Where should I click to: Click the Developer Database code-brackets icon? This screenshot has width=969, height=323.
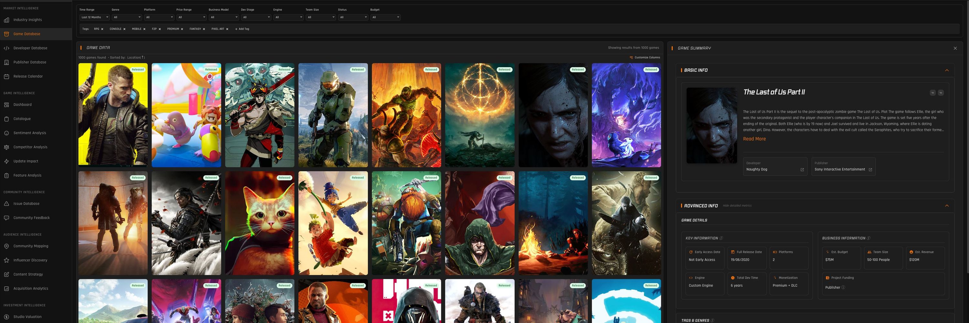(6, 48)
